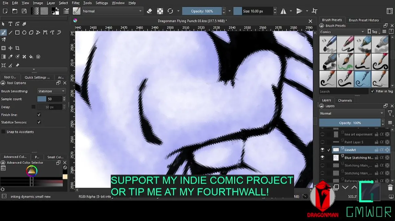Select the Move tool
The width and height of the screenshot is (395, 221).
click(x=10, y=48)
